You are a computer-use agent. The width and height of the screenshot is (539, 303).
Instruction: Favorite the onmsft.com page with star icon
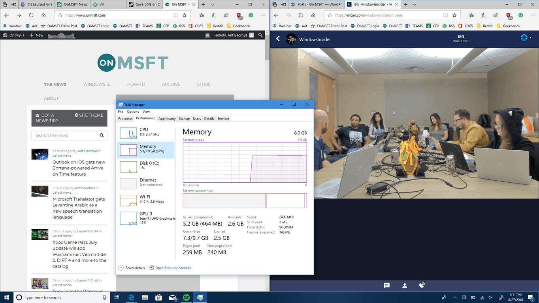pyautogui.click(x=185, y=15)
